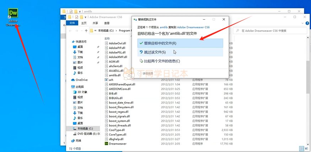This screenshot has width=311, height=152.
Task: Click New folder icon in Dreamweaver CS6 title bar
Action: click(81, 17)
